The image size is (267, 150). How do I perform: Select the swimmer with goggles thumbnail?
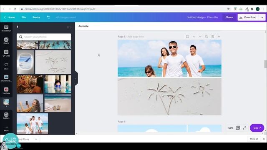pos(58,84)
